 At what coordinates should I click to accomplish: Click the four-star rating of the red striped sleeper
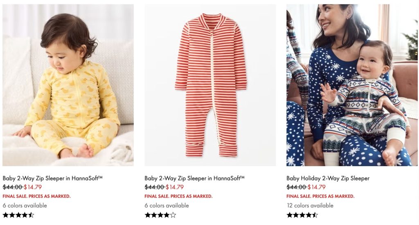(x=160, y=215)
